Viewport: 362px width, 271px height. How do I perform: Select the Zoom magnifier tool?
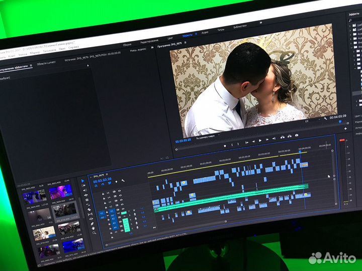94,233
